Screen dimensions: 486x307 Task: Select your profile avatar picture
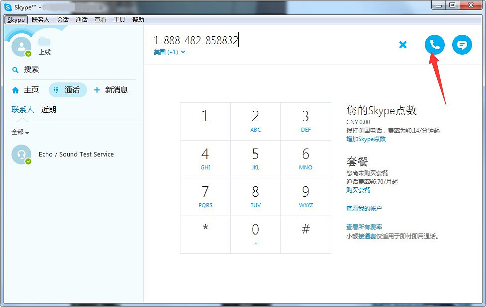21,46
